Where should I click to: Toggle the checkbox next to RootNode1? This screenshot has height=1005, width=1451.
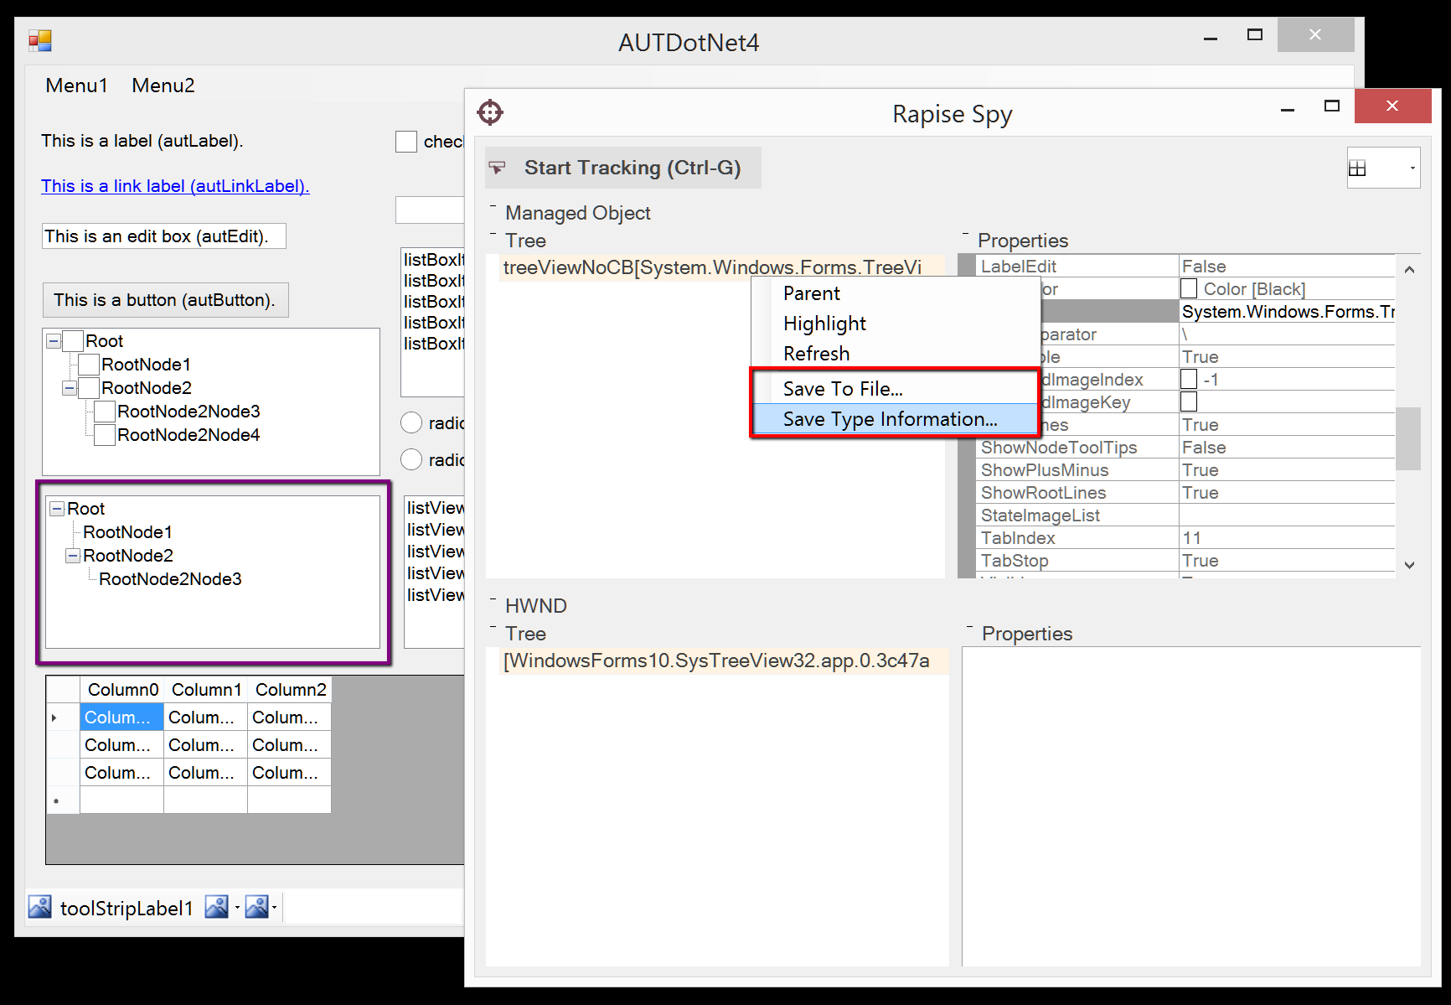click(x=89, y=365)
